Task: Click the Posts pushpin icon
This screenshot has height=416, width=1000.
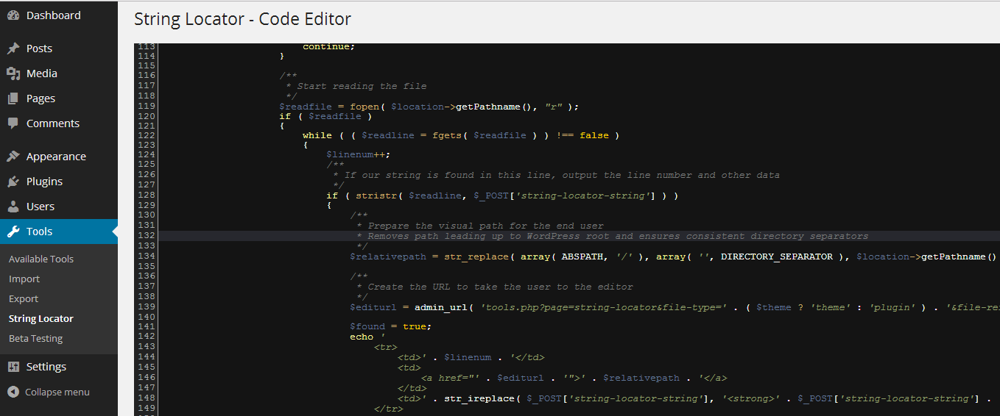Action: click(x=13, y=49)
